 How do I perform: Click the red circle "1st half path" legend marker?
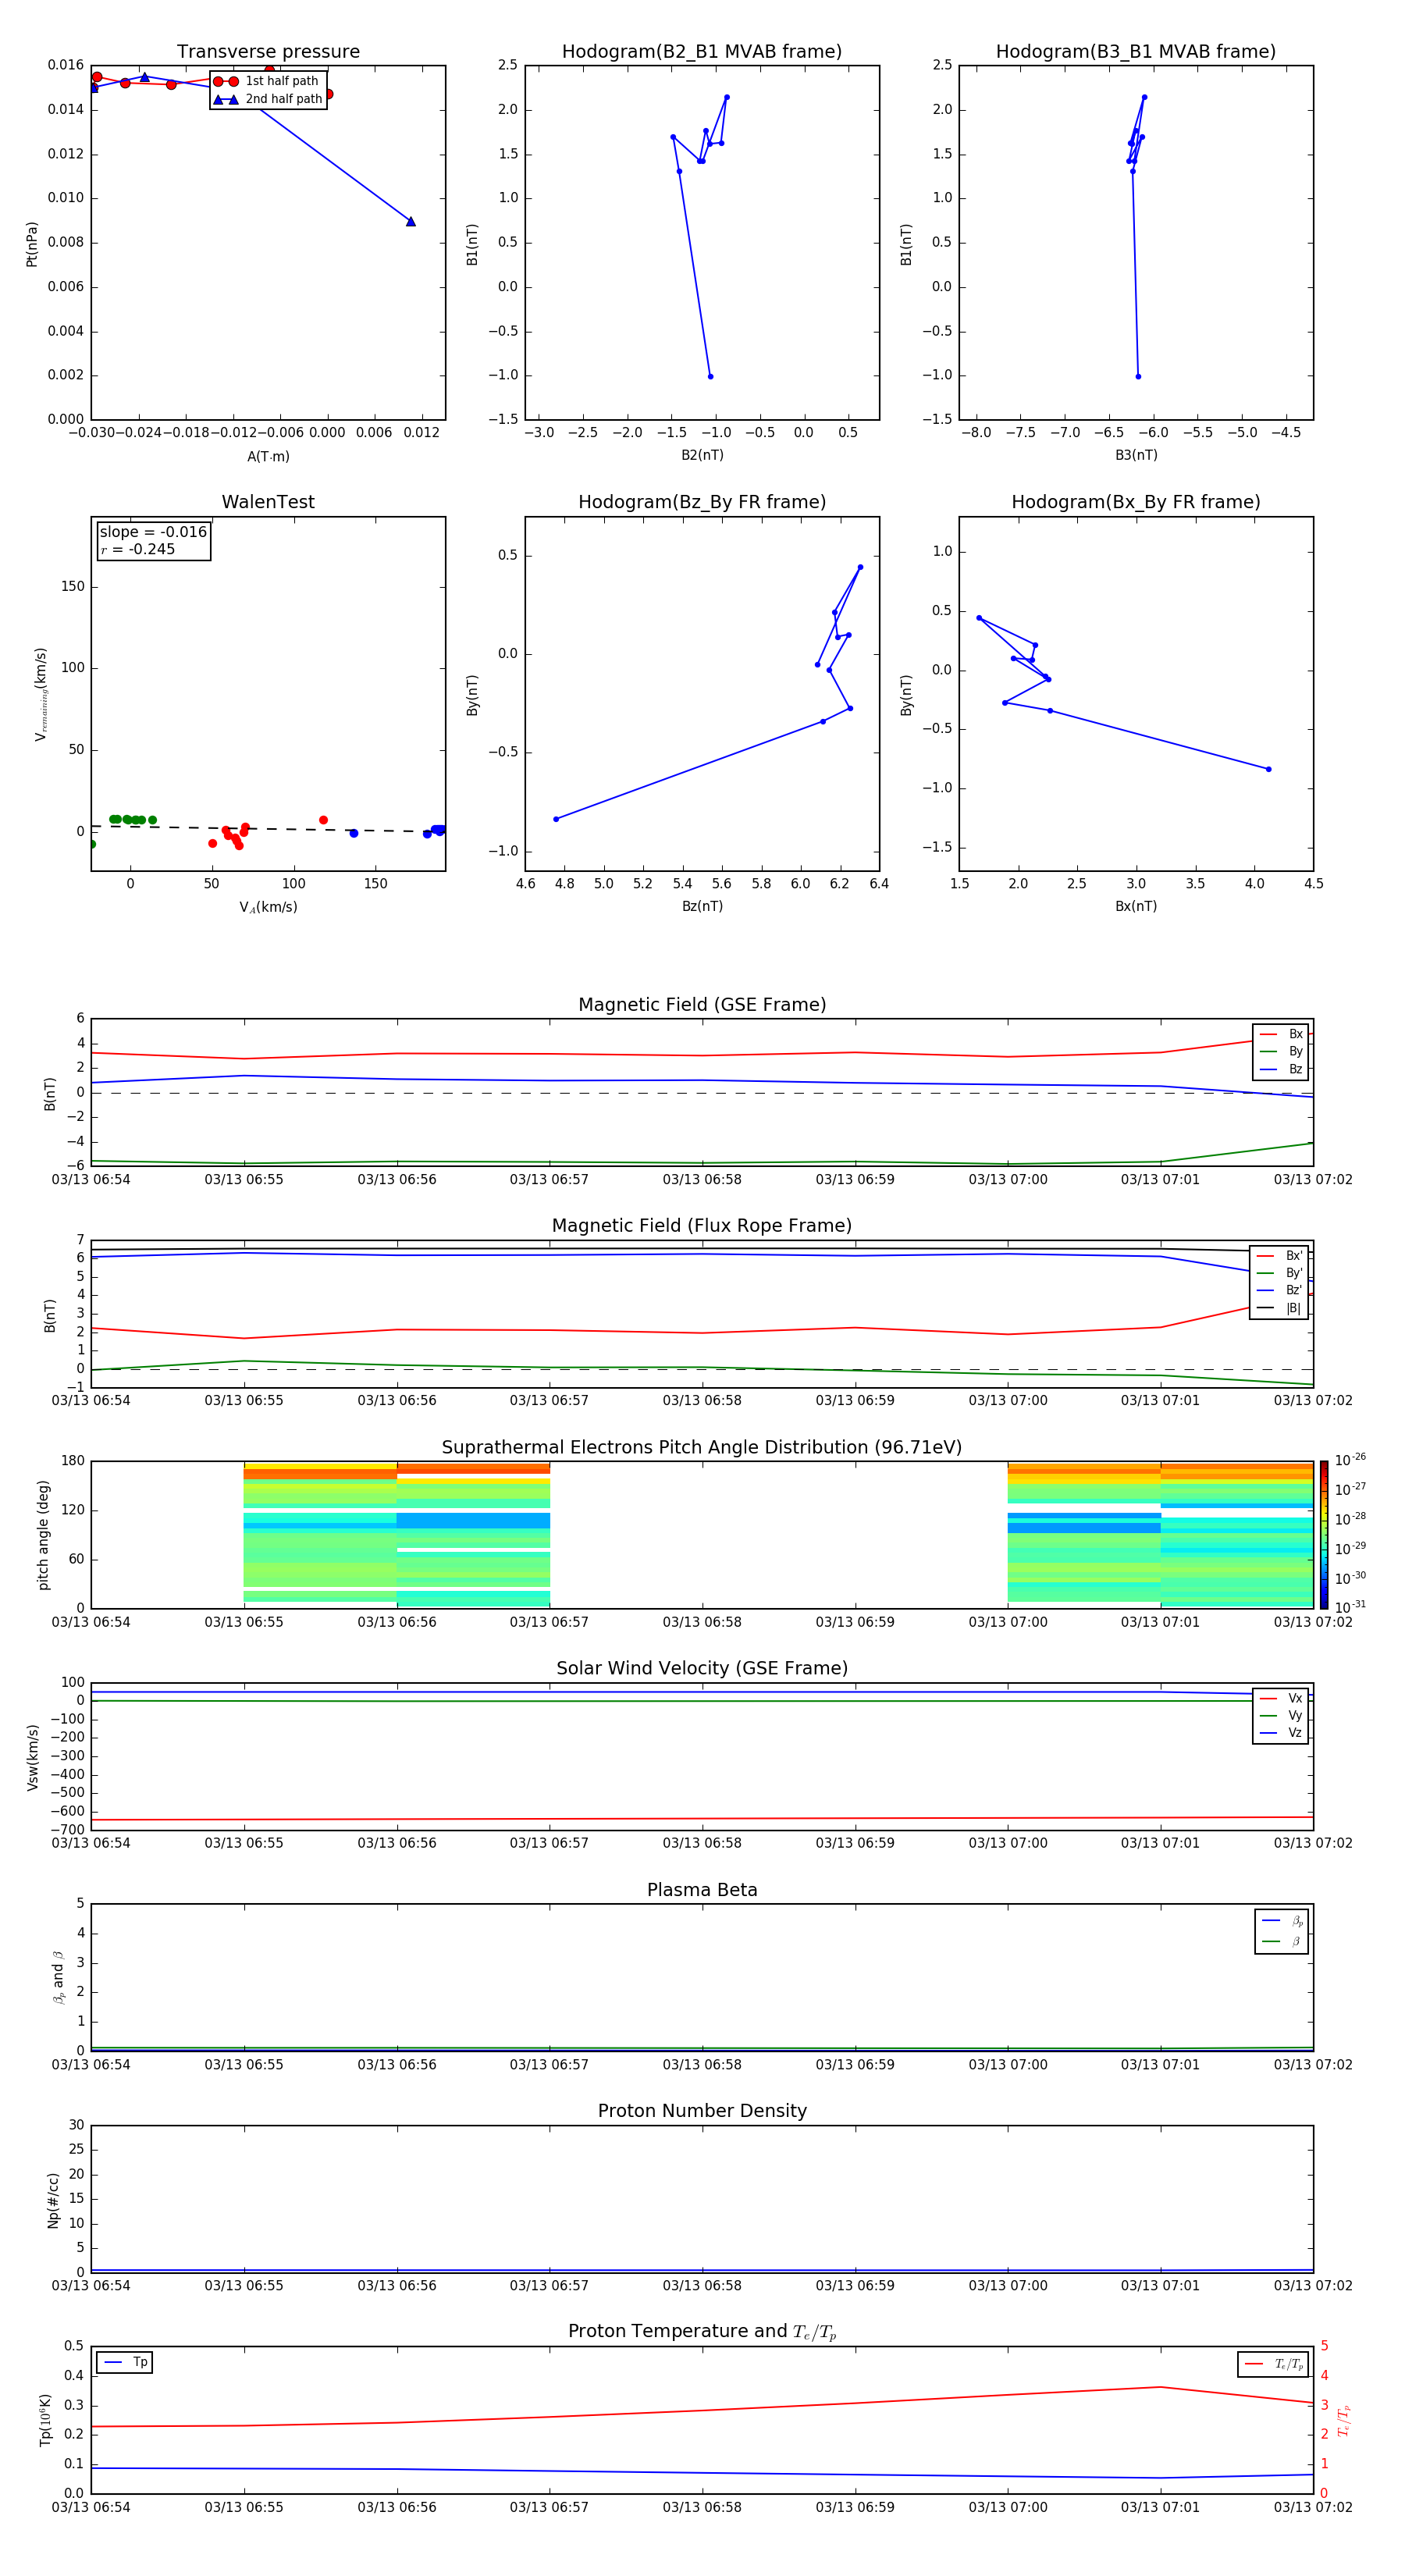pyautogui.click(x=226, y=81)
